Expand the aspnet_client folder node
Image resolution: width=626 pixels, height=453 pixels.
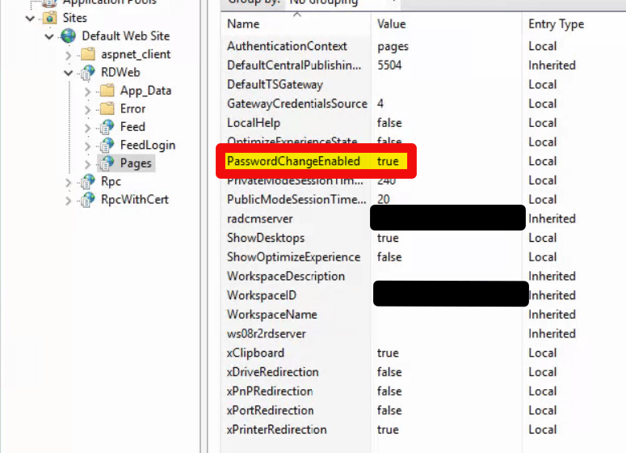[x=69, y=55]
